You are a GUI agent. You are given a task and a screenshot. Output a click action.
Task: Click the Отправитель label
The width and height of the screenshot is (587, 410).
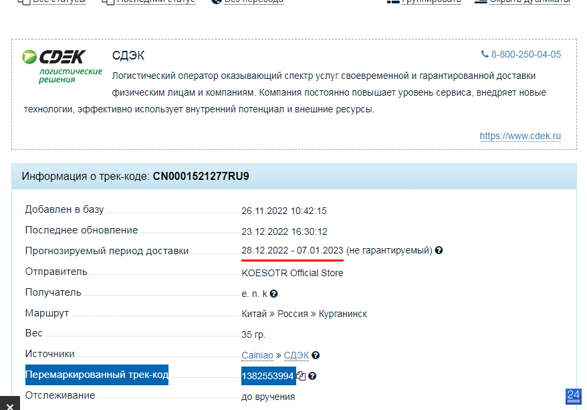pyautogui.click(x=56, y=272)
